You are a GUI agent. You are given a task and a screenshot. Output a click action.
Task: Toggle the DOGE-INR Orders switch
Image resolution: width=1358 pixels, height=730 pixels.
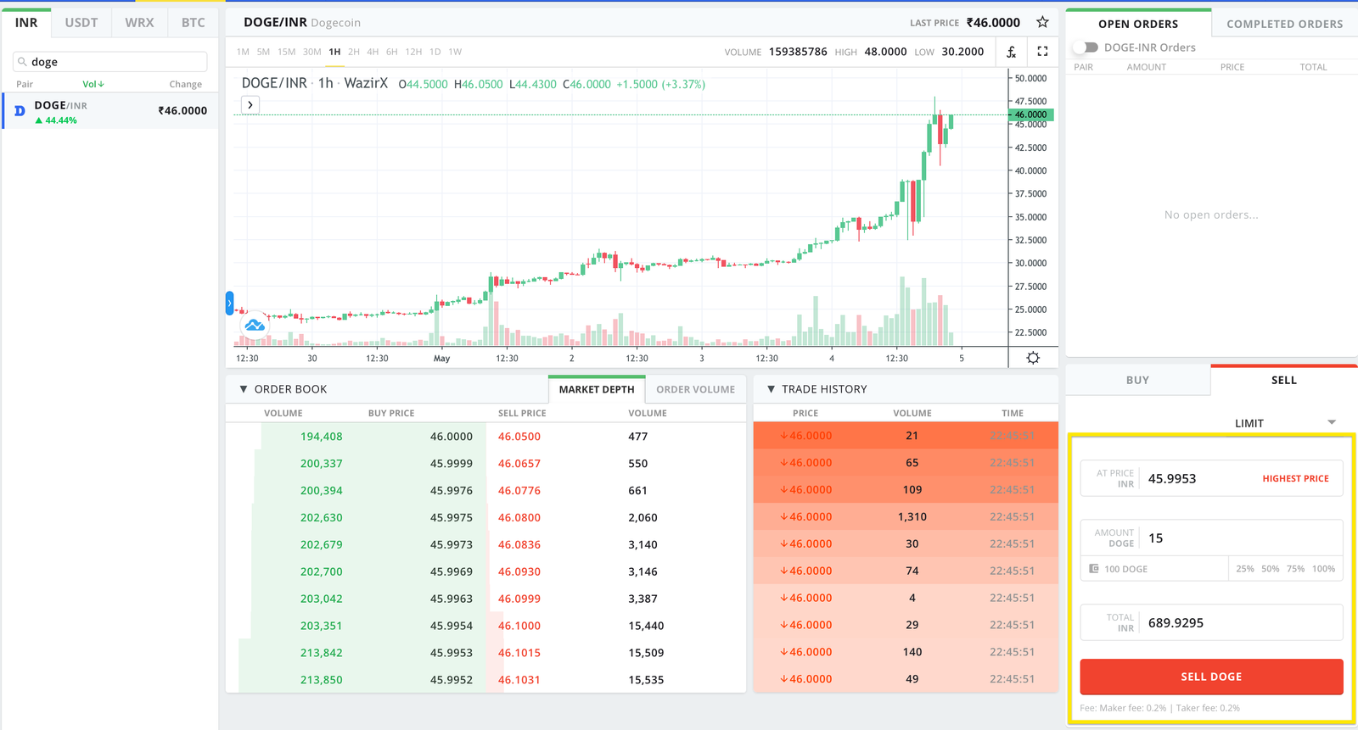tap(1086, 47)
